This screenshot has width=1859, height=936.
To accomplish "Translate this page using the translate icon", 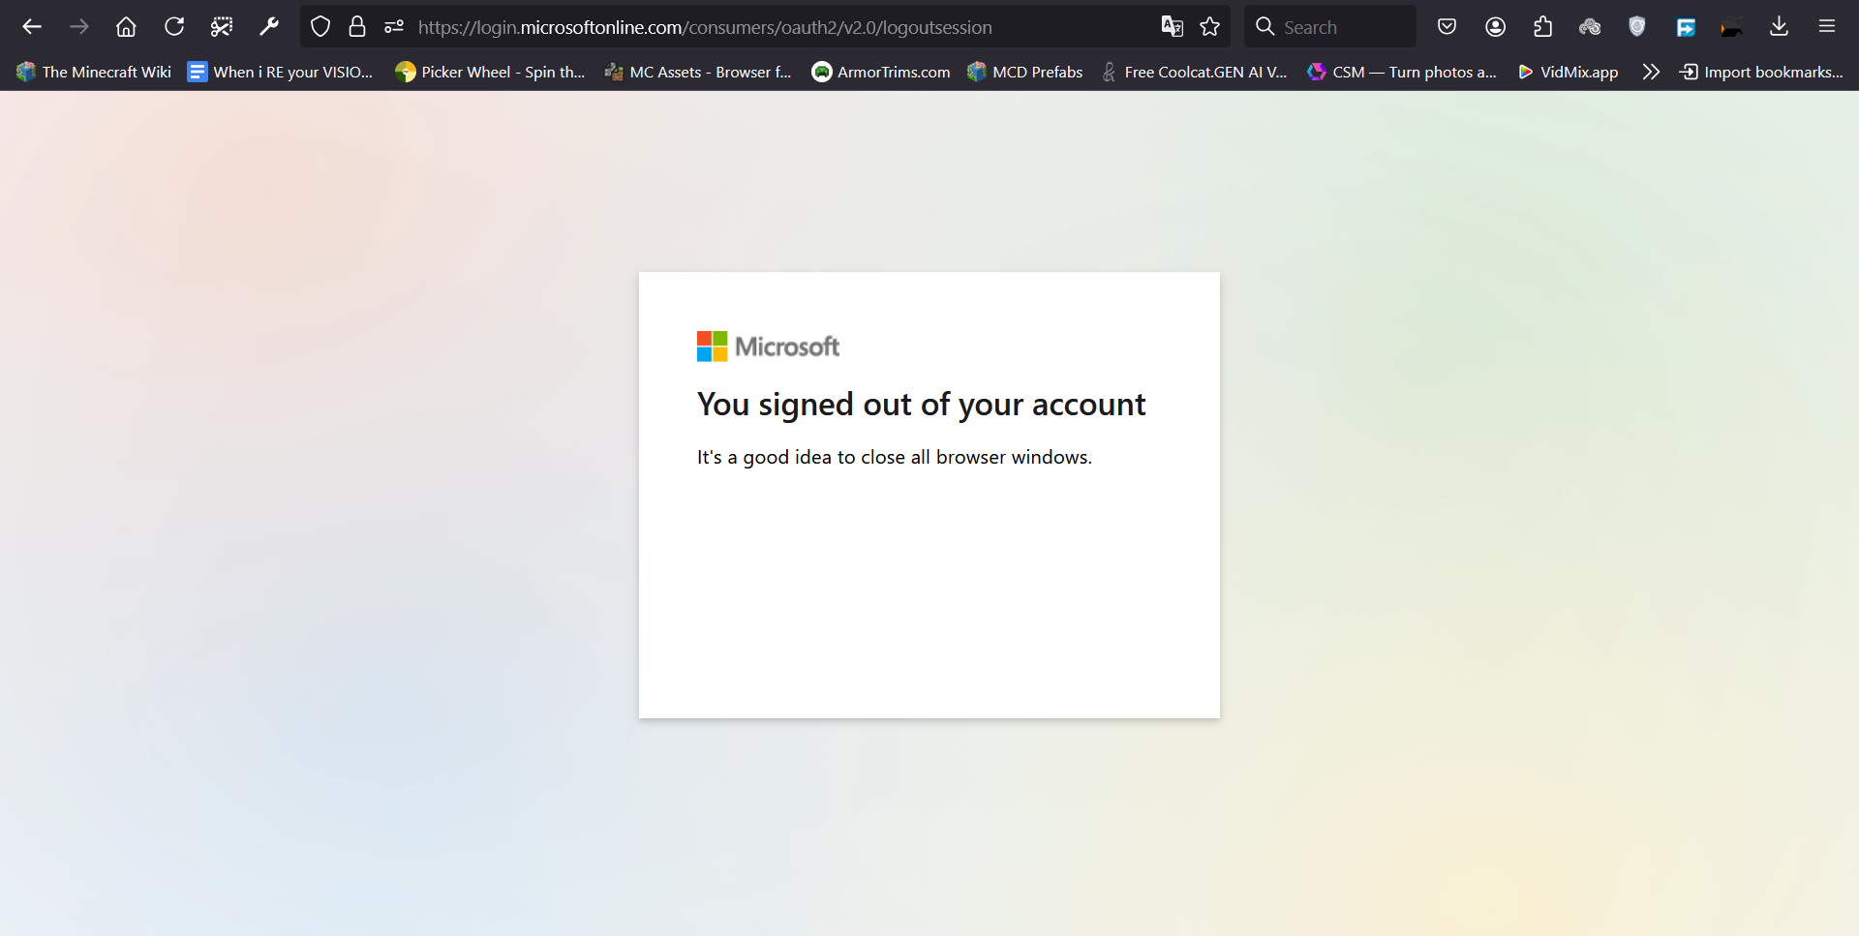I will click(x=1173, y=27).
